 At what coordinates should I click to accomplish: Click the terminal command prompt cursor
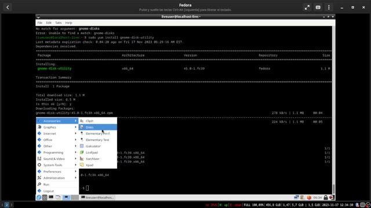click(x=88, y=188)
